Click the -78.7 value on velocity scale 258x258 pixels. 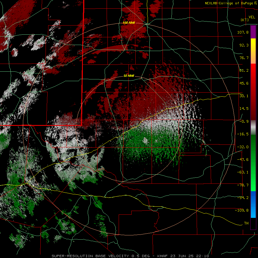coord(243,185)
